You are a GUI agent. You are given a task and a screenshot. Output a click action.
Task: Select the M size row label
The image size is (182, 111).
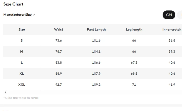tap(22, 52)
